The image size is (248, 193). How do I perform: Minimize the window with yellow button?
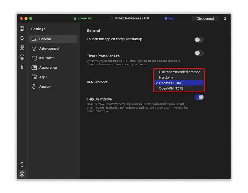coord(26,18)
